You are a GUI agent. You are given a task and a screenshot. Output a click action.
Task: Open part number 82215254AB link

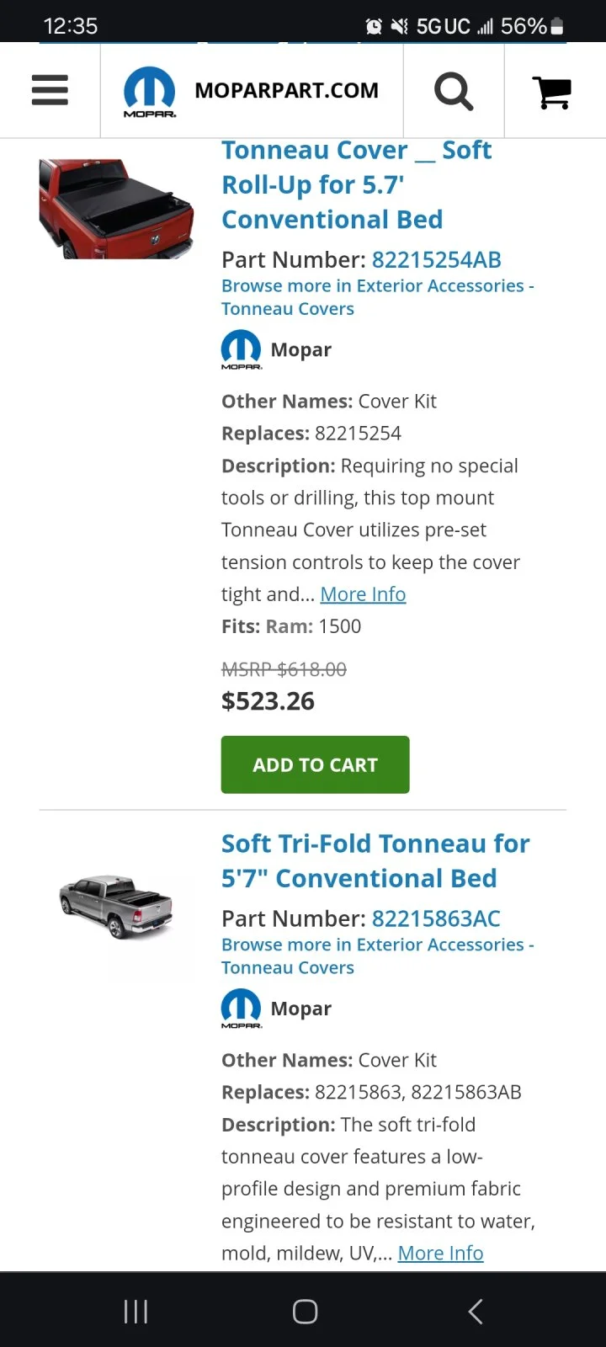pyautogui.click(x=436, y=260)
